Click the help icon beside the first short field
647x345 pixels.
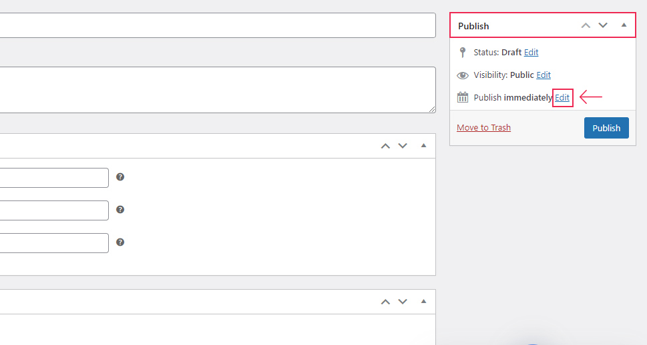click(x=120, y=177)
